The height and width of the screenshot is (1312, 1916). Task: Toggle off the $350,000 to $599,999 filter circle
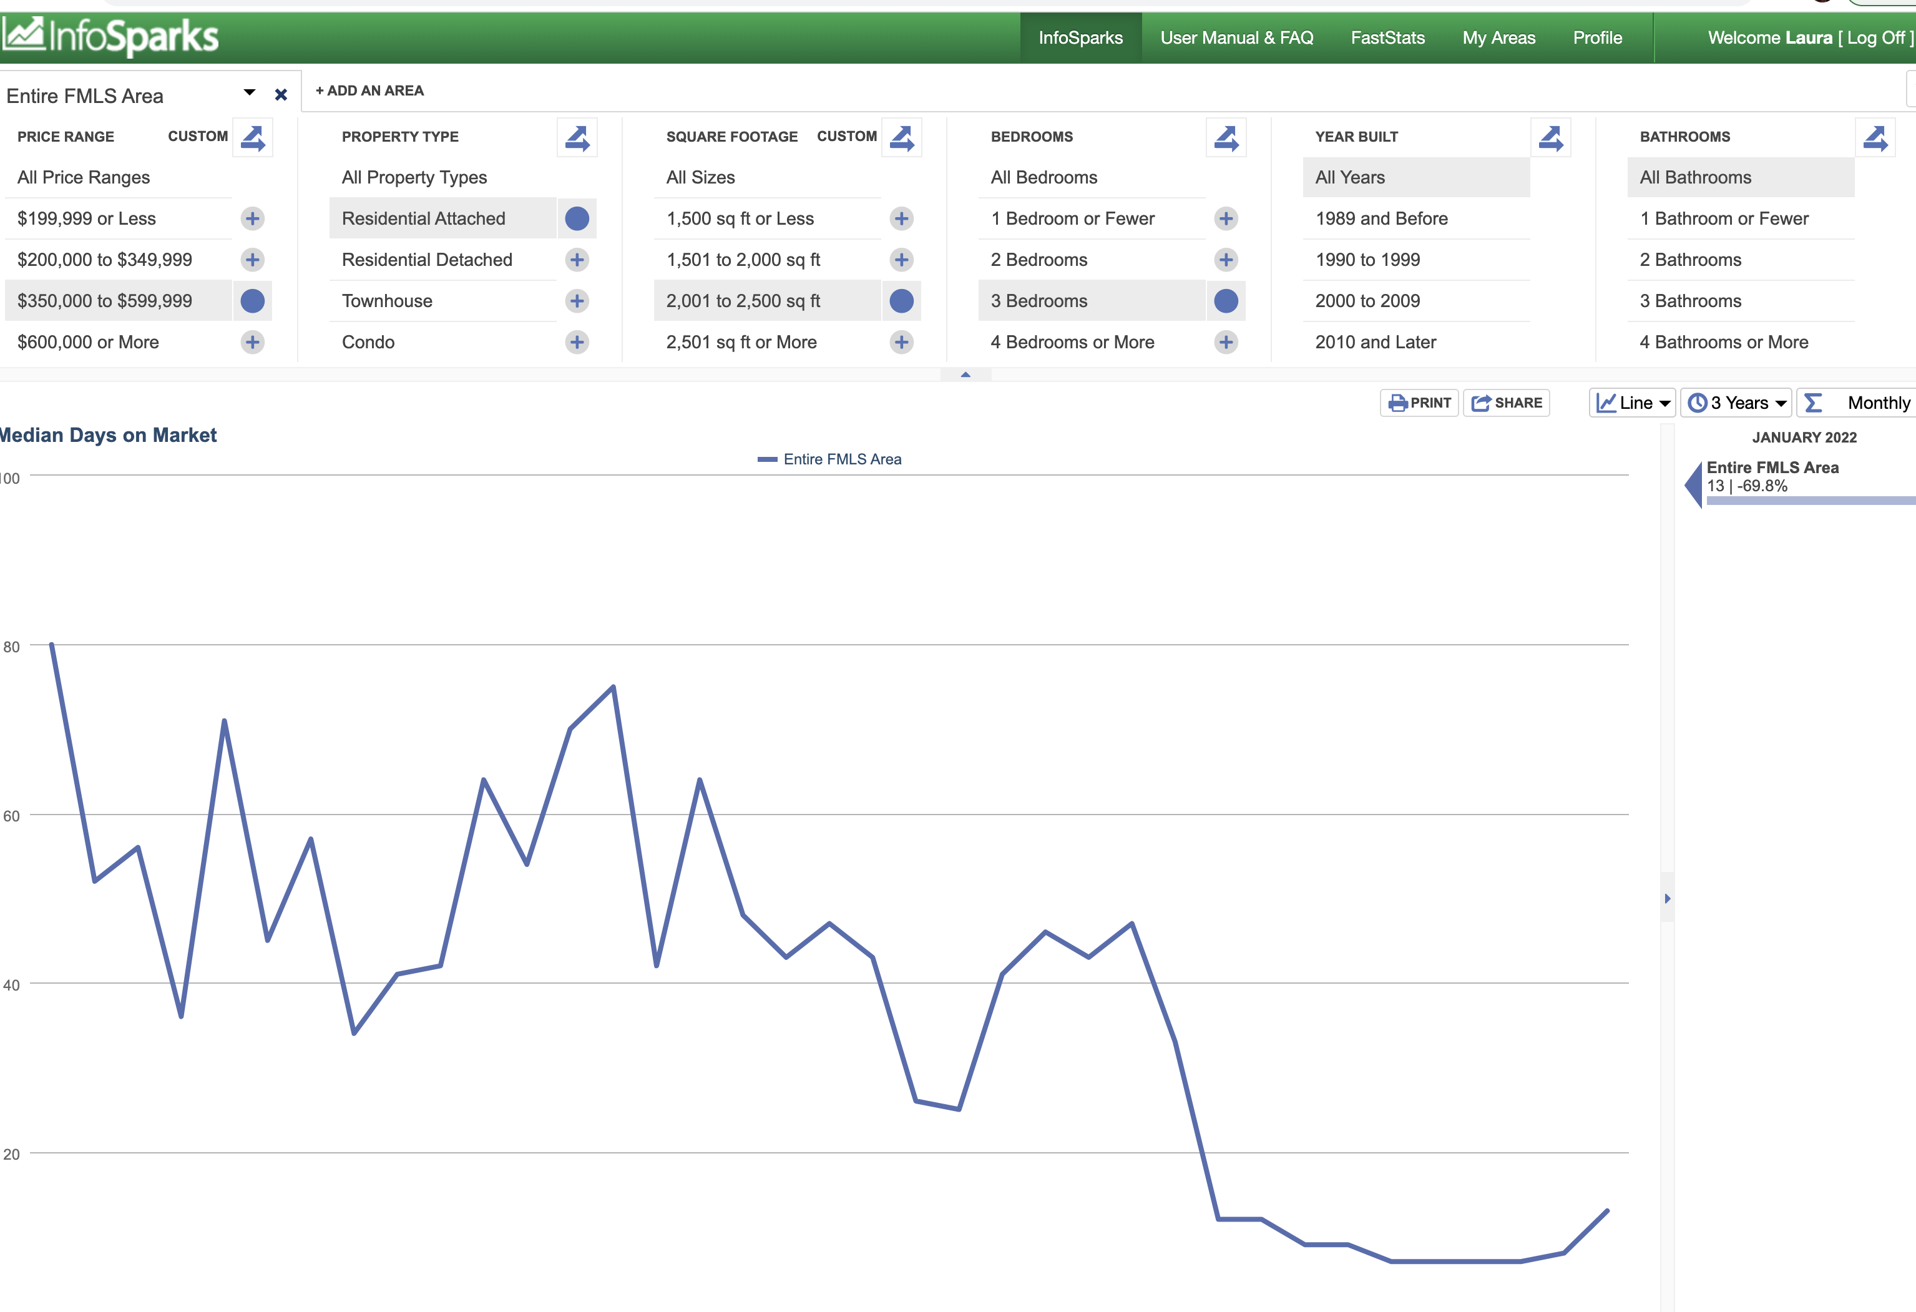252,301
